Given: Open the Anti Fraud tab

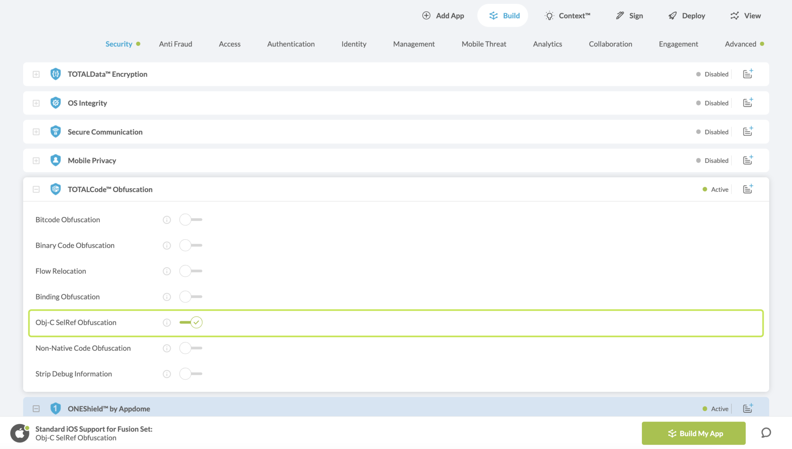Looking at the screenshot, I should pyautogui.click(x=175, y=44).
